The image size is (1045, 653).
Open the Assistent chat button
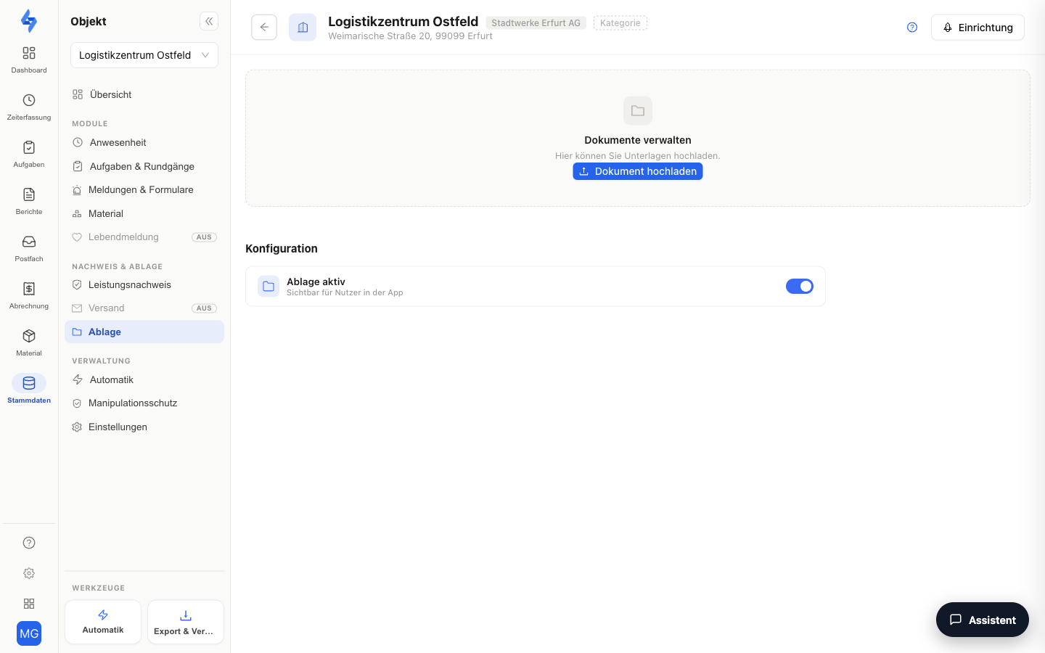[983, 620]
